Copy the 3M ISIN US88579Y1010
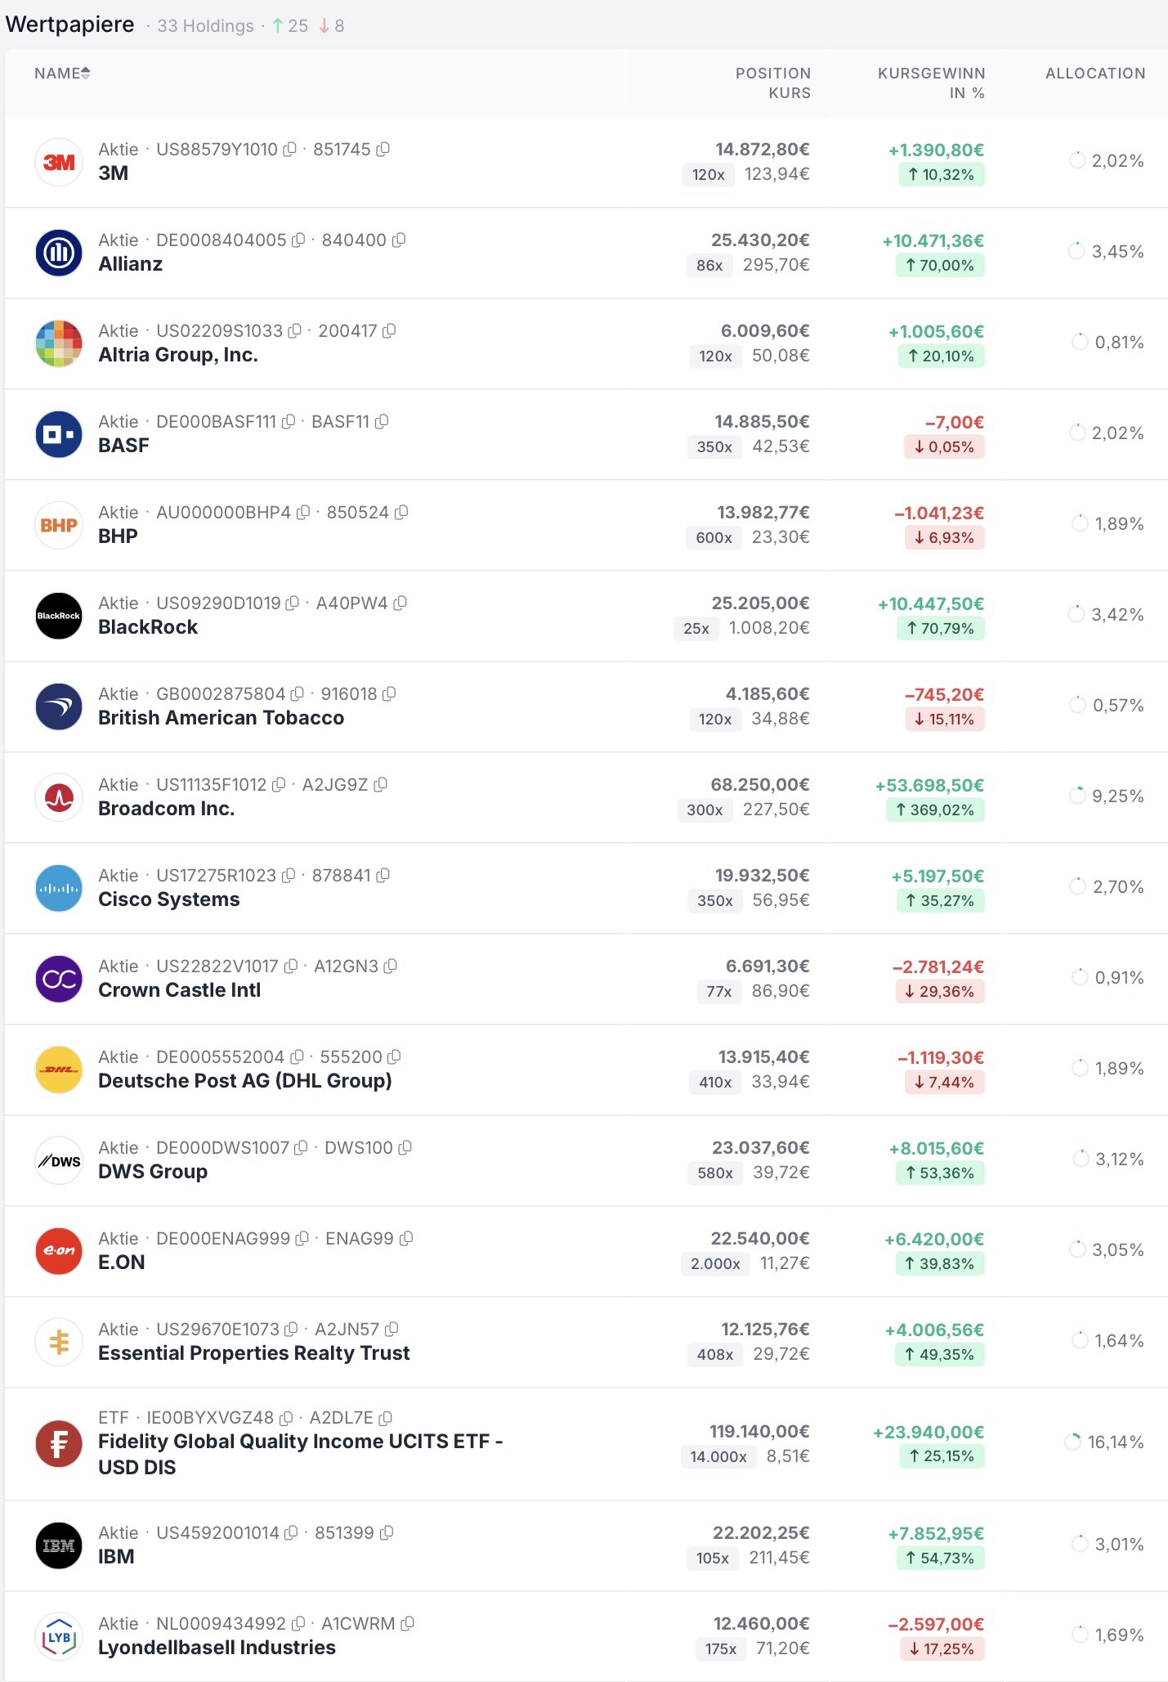The image size is (1168, 1682). 289,150
